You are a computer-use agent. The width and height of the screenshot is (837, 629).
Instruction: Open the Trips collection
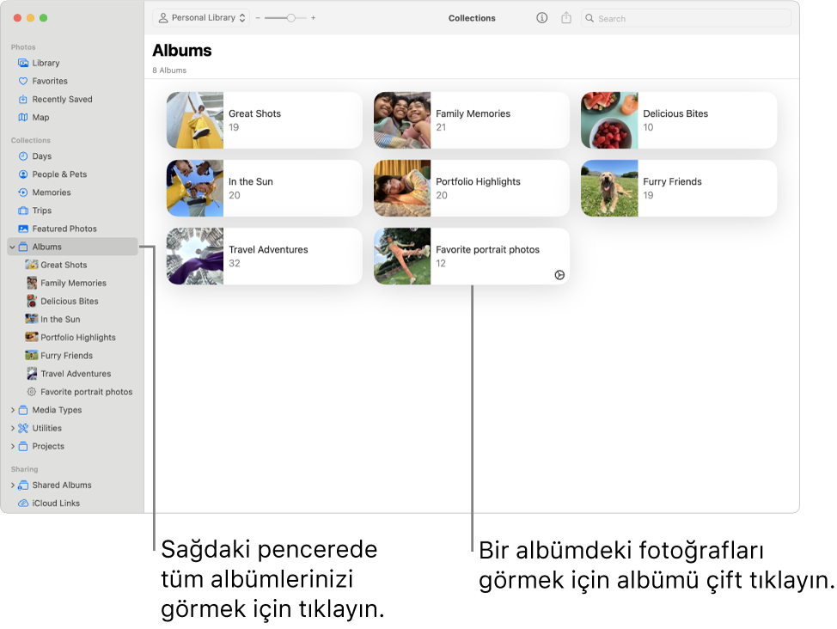point(41,211)
